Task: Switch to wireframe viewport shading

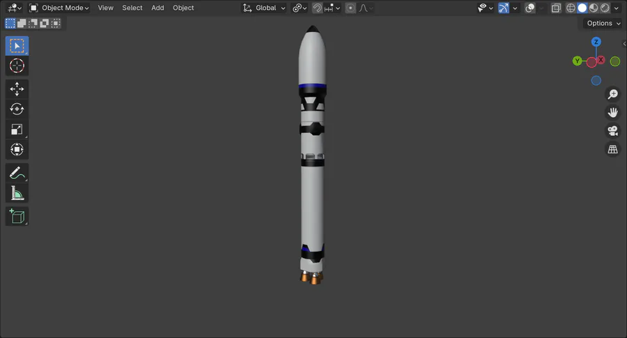Action: (x=571, y=8)
